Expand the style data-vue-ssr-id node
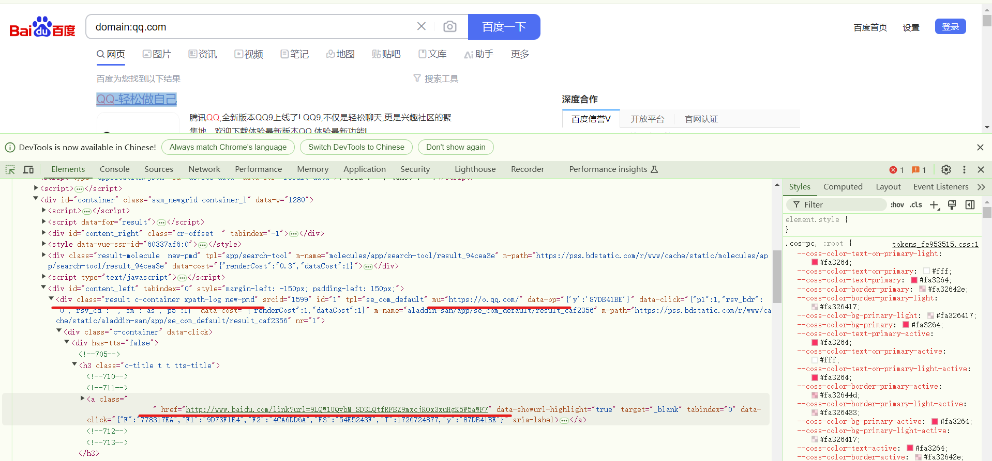This screenshot has width=992, height=461. point(43,244)
